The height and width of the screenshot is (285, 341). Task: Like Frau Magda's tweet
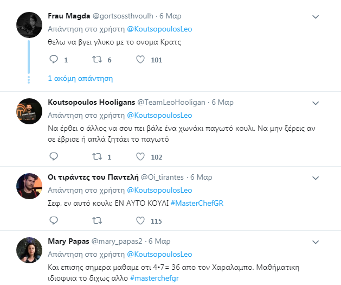140,60
